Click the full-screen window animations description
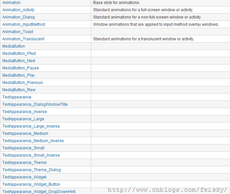Image resolution: width=230 pixels, height=194 pixels. (x=143, y=10)
